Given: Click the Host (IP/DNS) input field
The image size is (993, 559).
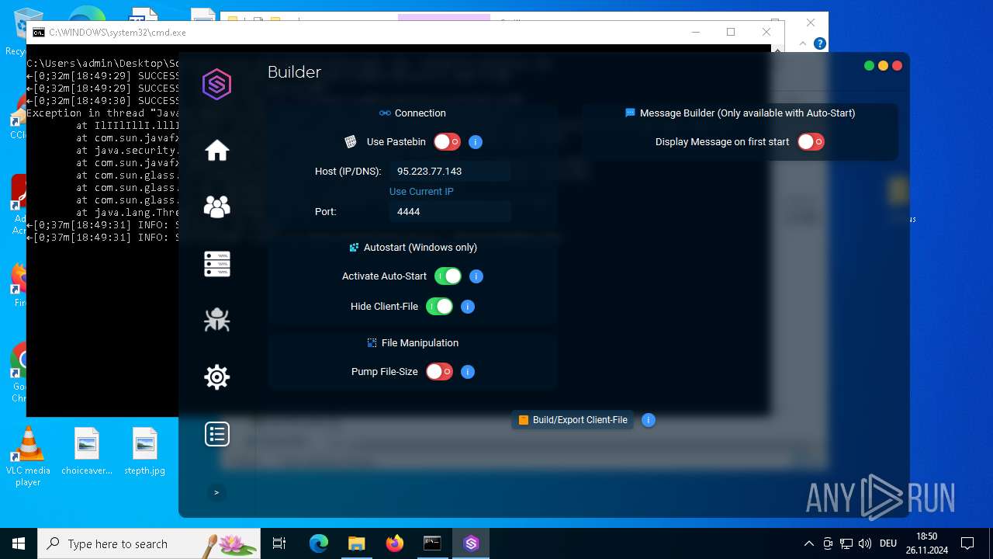Looking at the screenshot, I should click(x=450, y=171).
